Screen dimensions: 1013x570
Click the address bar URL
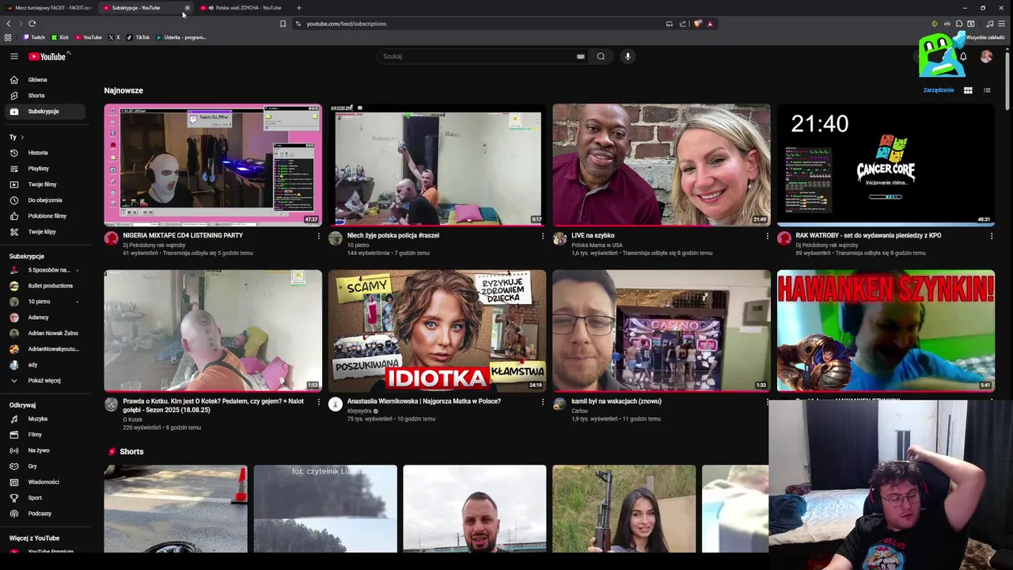tap(346, 24)
